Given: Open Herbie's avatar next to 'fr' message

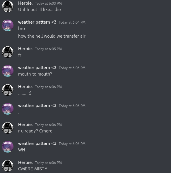Looking at the screenshot, I should 8,52.
